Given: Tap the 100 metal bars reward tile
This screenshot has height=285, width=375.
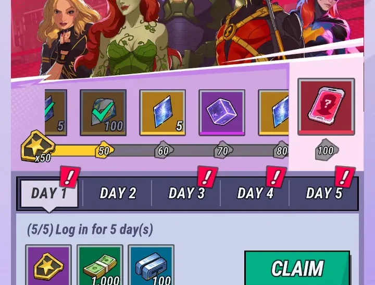Looking at the screenshot, I should (x=151, y=265).
